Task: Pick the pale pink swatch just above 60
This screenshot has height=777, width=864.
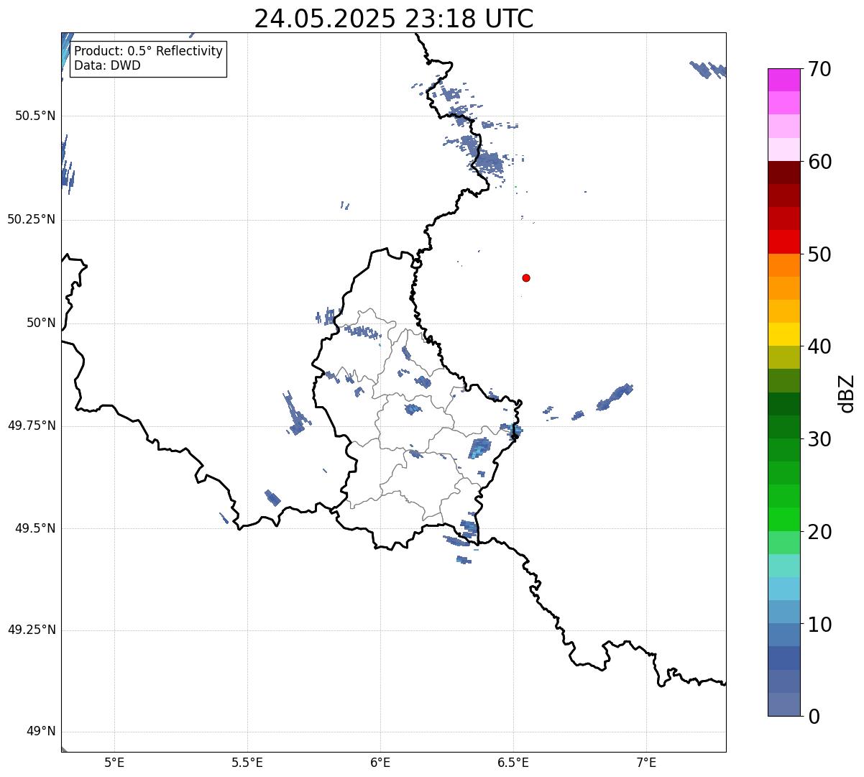Action: 783,150
